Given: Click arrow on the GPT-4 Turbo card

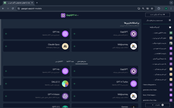Looking at the screenshot, I should [x=75, y=84].
